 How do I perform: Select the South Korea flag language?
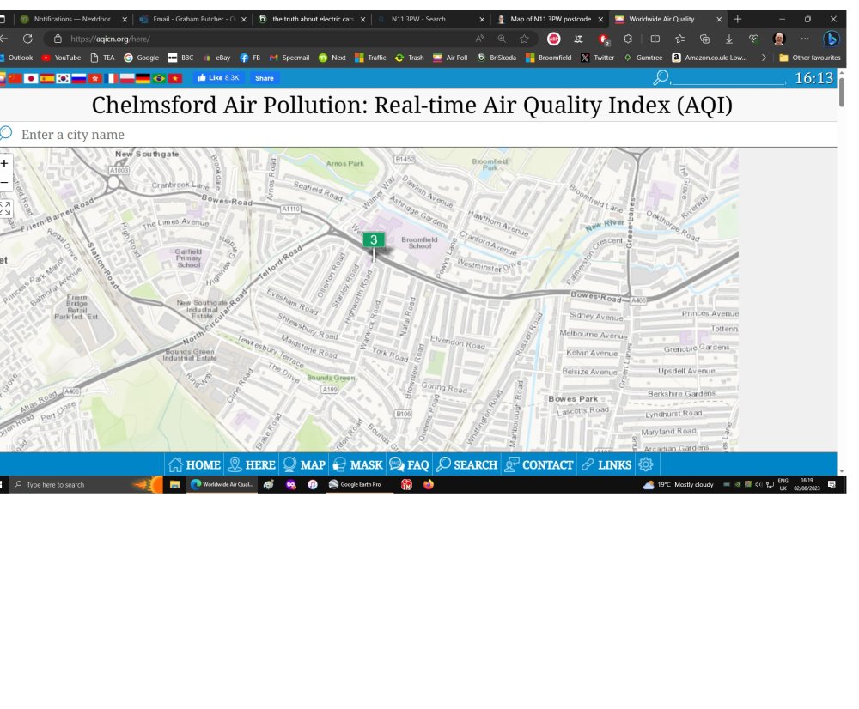[x=63, y=78]
